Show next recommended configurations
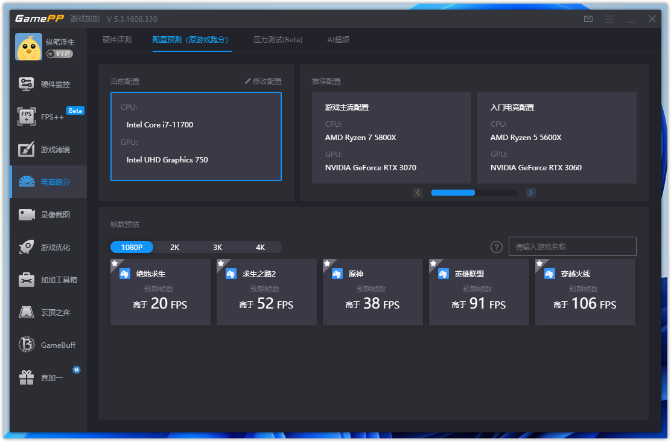This screenshot has height=442, width=671. click(530, 193)
